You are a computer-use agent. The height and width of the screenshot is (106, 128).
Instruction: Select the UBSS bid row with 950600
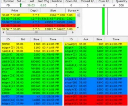tap(32, 62)
